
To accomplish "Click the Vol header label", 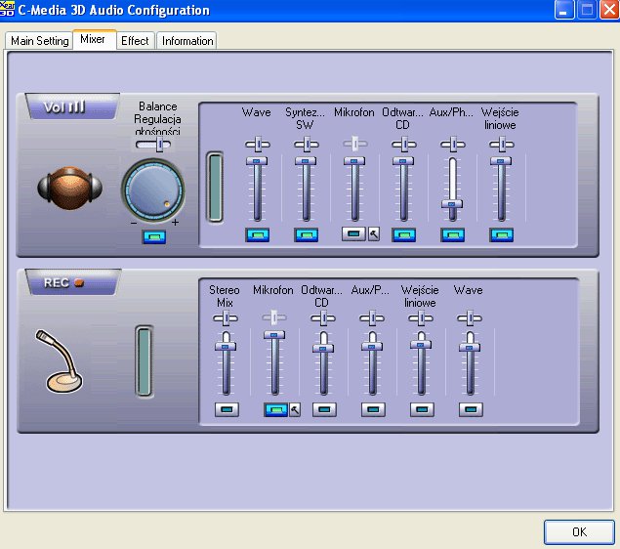I will pyautogui.click(x=72, y=106).
